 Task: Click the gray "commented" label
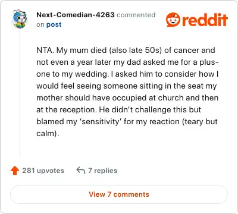[136, 15]
